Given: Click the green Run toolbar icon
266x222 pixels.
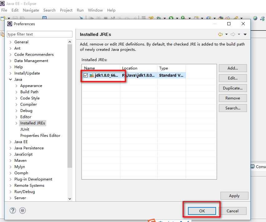Looking at the screenshot, I should point(171,18).
